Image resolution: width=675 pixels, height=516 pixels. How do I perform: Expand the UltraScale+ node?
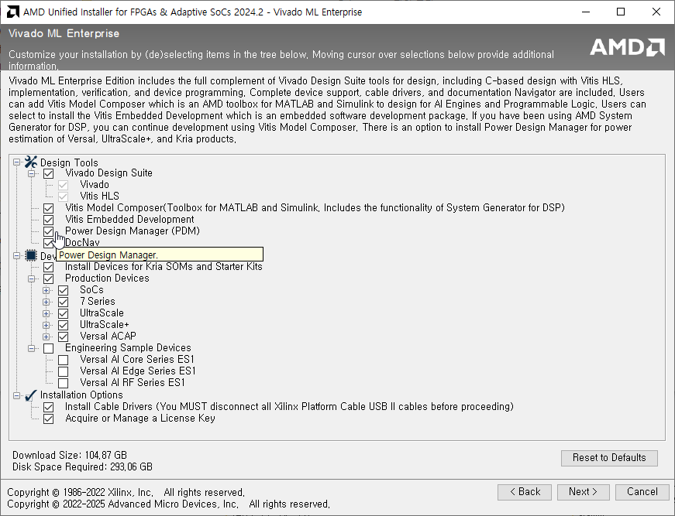tap(46, 325)
